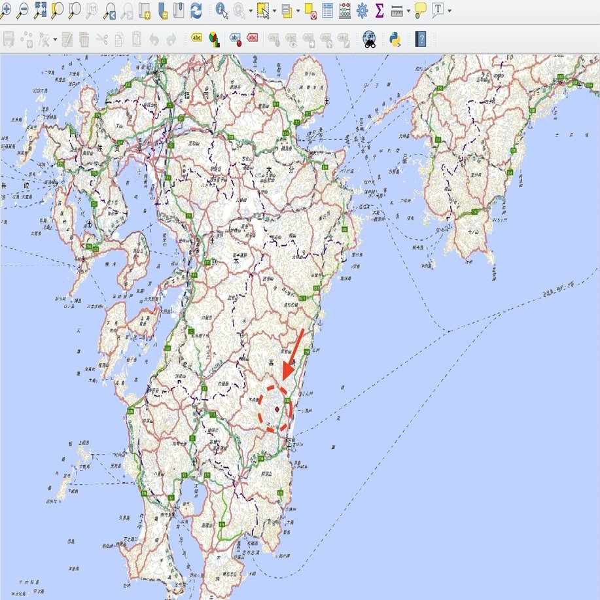The width and height of the screenshot is (600, 600).
Task: Open the Help documentation
Action: (x=422, y=38)
